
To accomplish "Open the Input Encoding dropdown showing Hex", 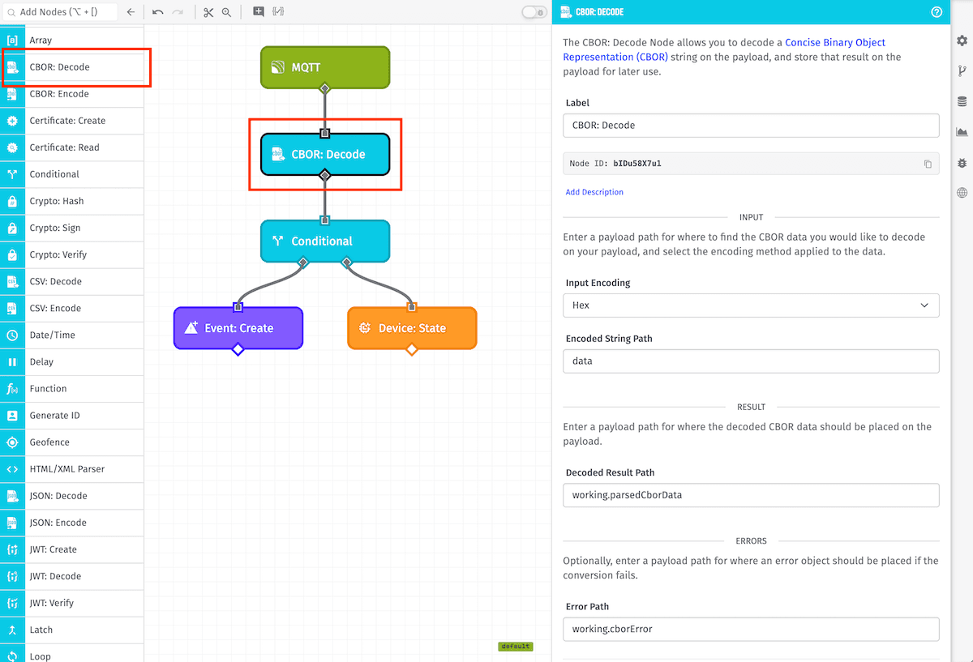I will click(751, 305).
